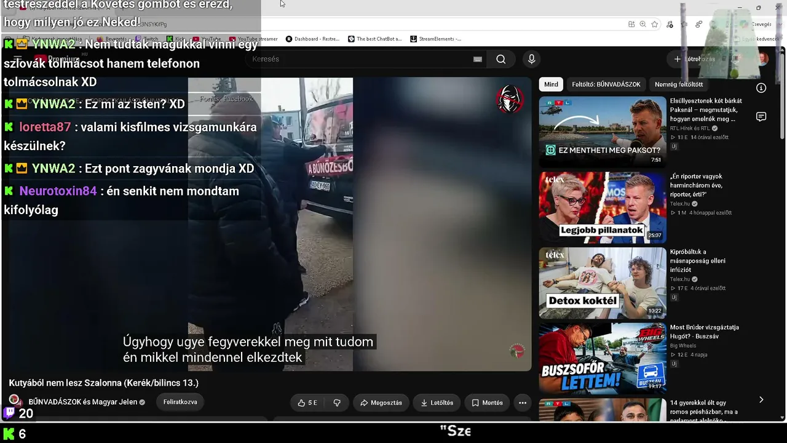
Task: Select the Mind filter chip
Action: point(552,84)
